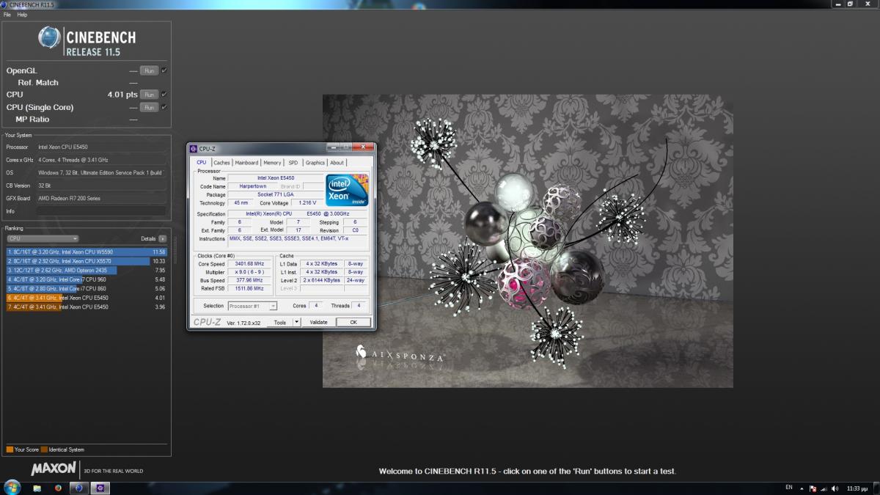The width and height of the screenshot is (880, 495).
Task: Click the Cinebench title bar icon
Action: click(x=4, y=4)
